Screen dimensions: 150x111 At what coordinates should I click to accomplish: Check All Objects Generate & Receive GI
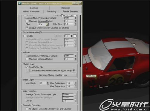click(x=27, y=109)
